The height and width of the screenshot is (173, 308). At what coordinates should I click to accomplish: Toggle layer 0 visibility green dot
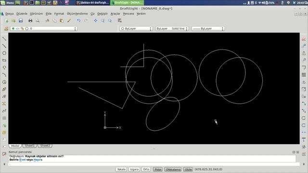tap(13, 29)
